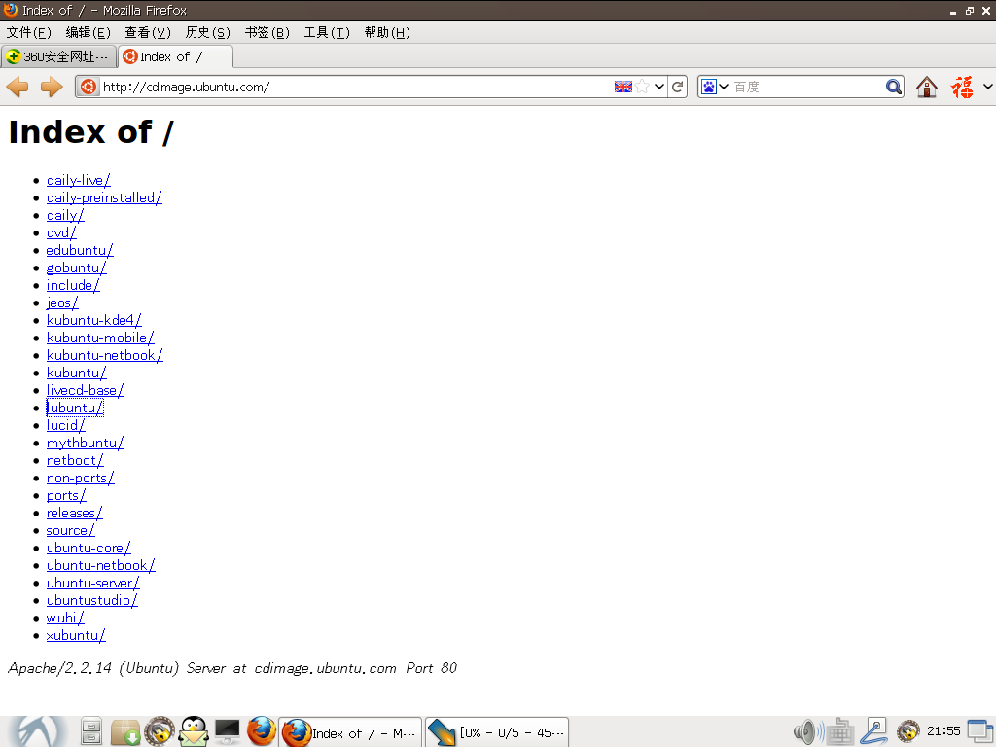This screenshot has width=996, height=747.
Task: Select the Index of / tab
Action: 175,56
